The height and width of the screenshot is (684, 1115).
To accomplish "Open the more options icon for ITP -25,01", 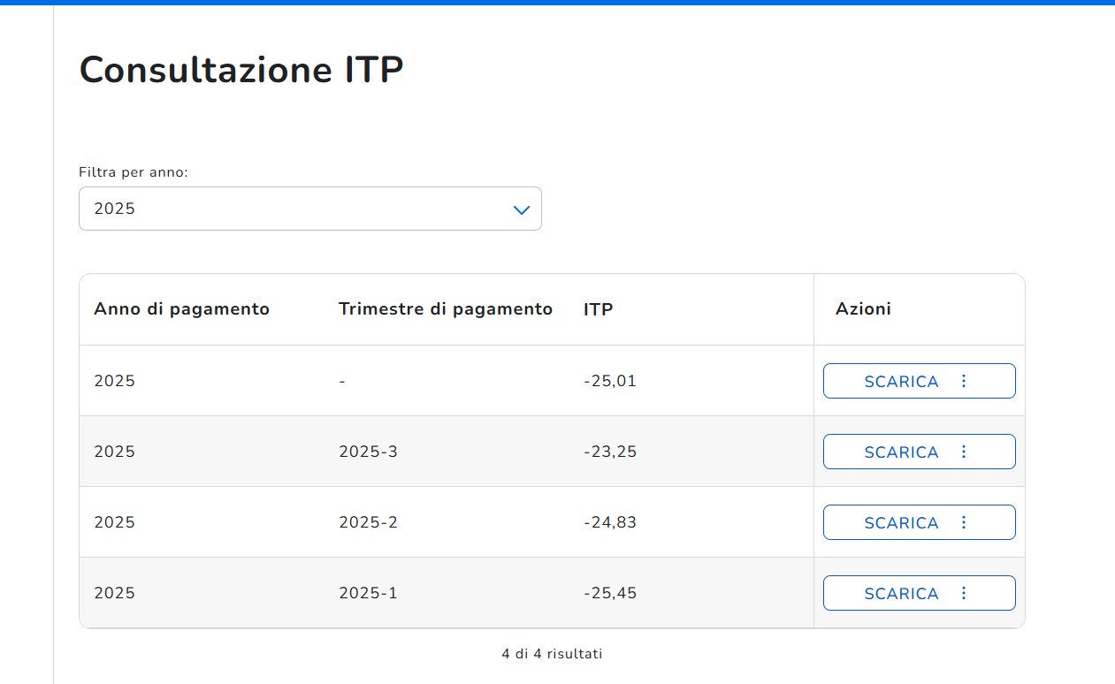I will point(964,381).
